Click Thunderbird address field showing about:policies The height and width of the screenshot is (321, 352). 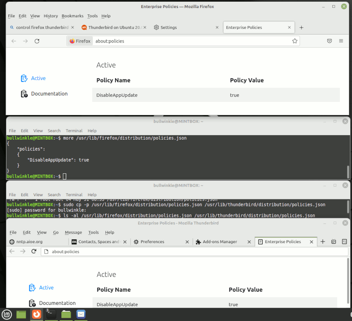tap(194, 252)
